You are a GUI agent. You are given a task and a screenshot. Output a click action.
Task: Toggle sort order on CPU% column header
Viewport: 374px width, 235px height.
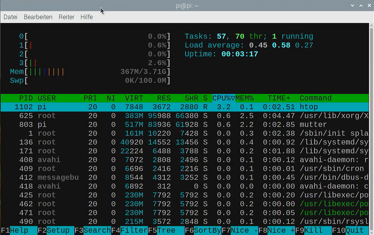tap(224, 98)
